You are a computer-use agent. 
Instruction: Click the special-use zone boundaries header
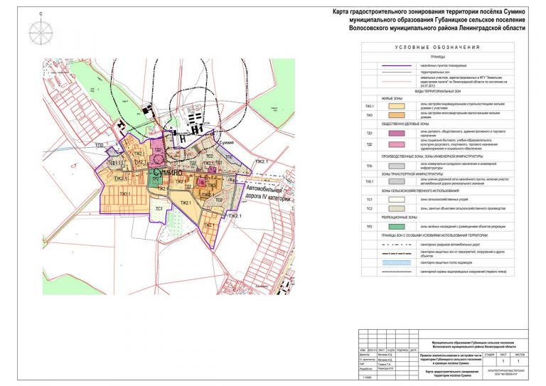434,235
